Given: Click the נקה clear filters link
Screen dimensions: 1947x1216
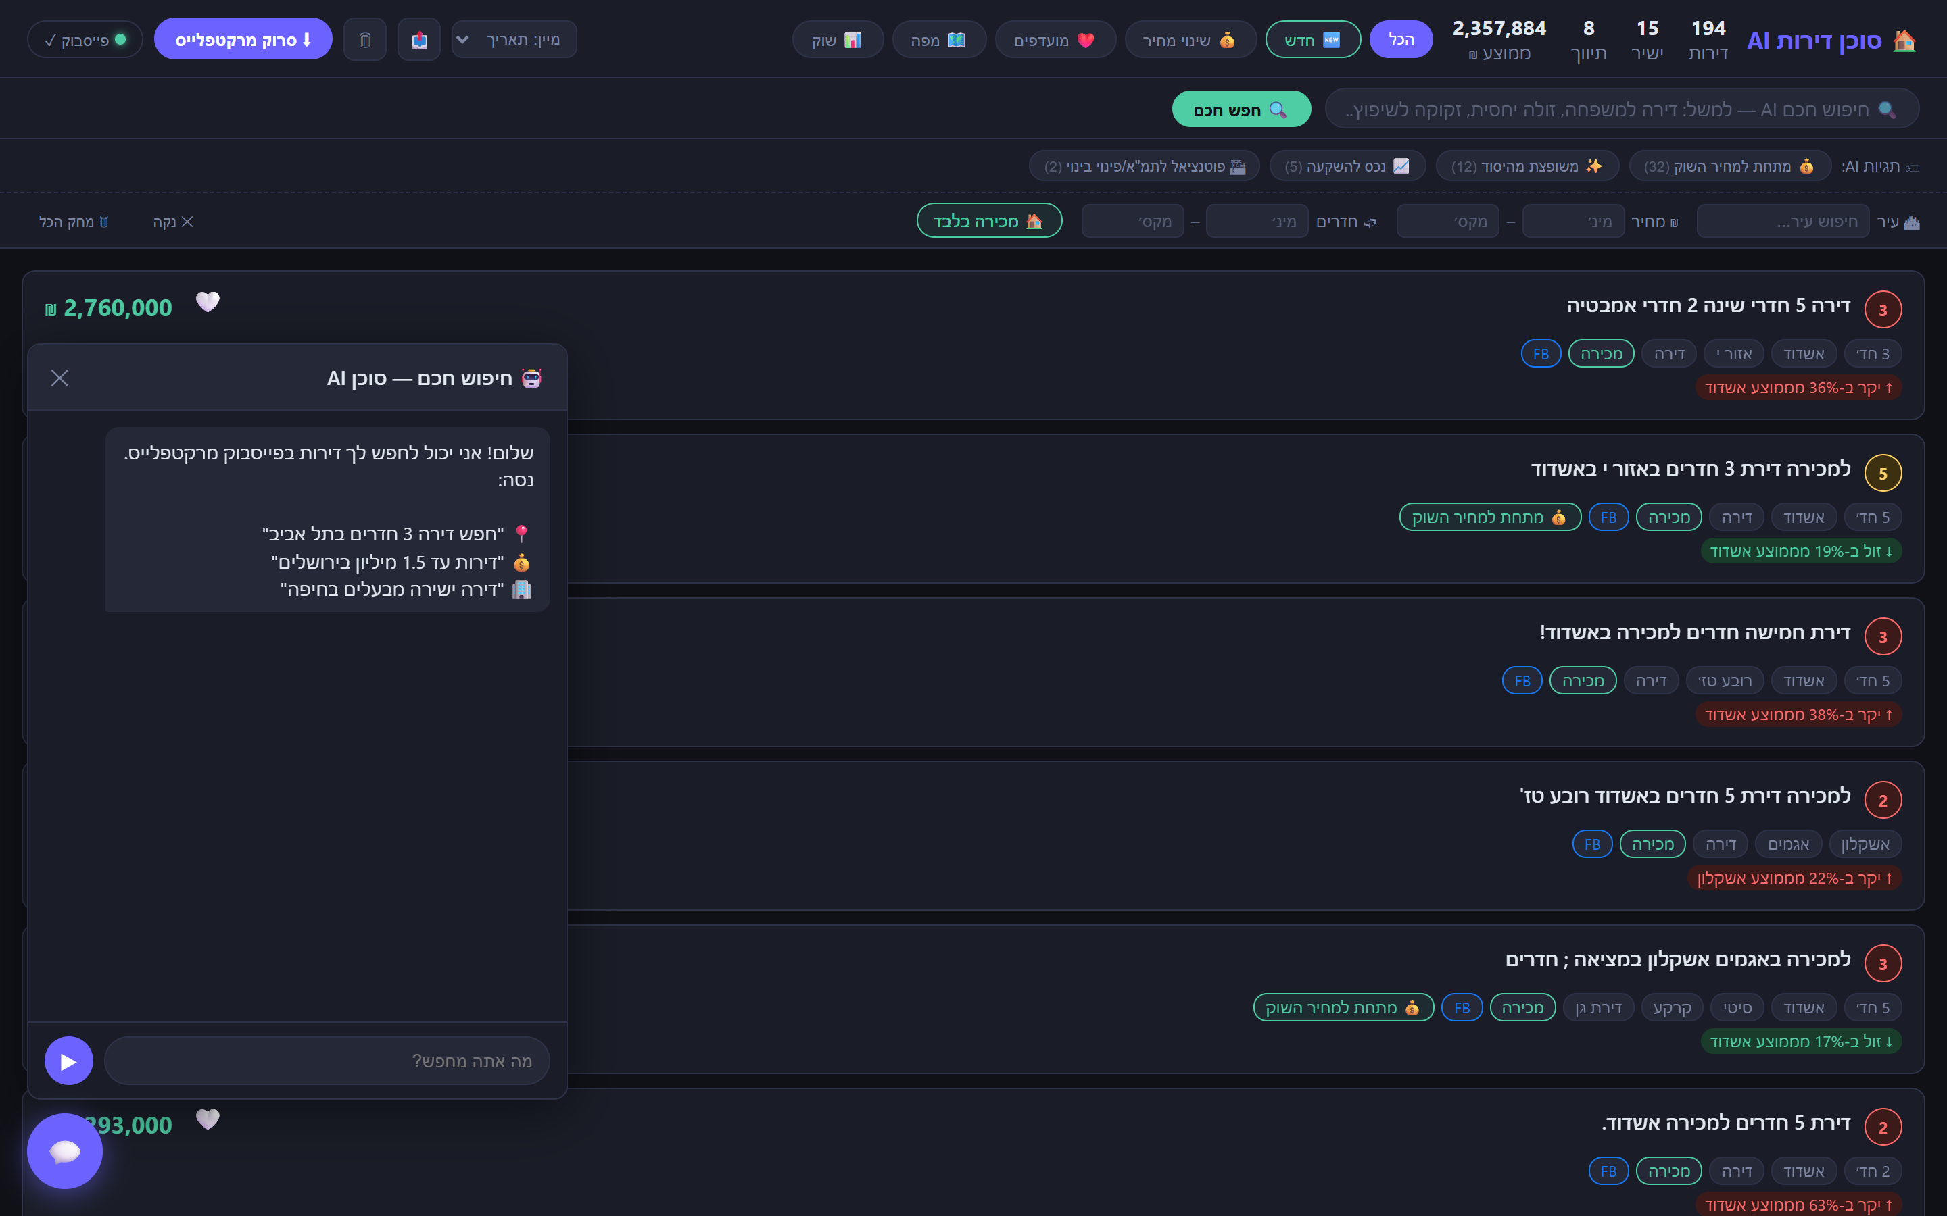Looking at the screenshot, I should [x=173, y=221].
